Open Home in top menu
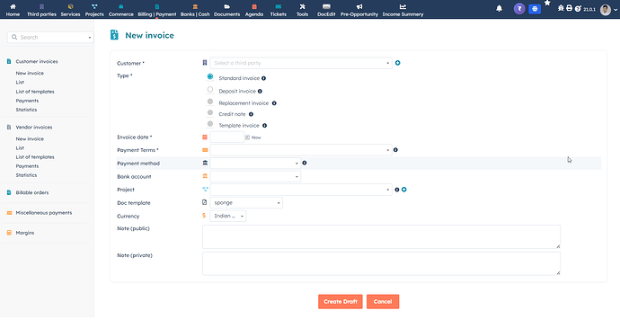 13,10
